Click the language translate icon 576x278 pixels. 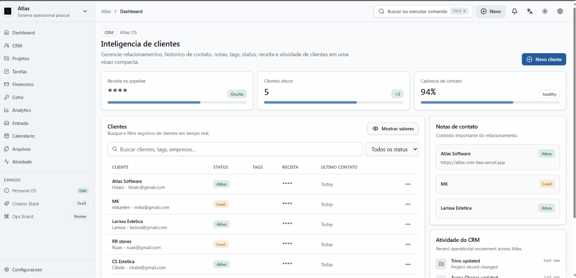[x=530, y=11]
